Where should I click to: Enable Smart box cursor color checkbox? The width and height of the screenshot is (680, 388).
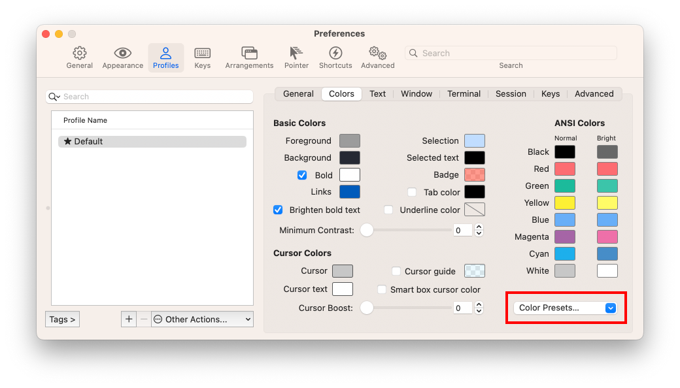click(382, 289)
